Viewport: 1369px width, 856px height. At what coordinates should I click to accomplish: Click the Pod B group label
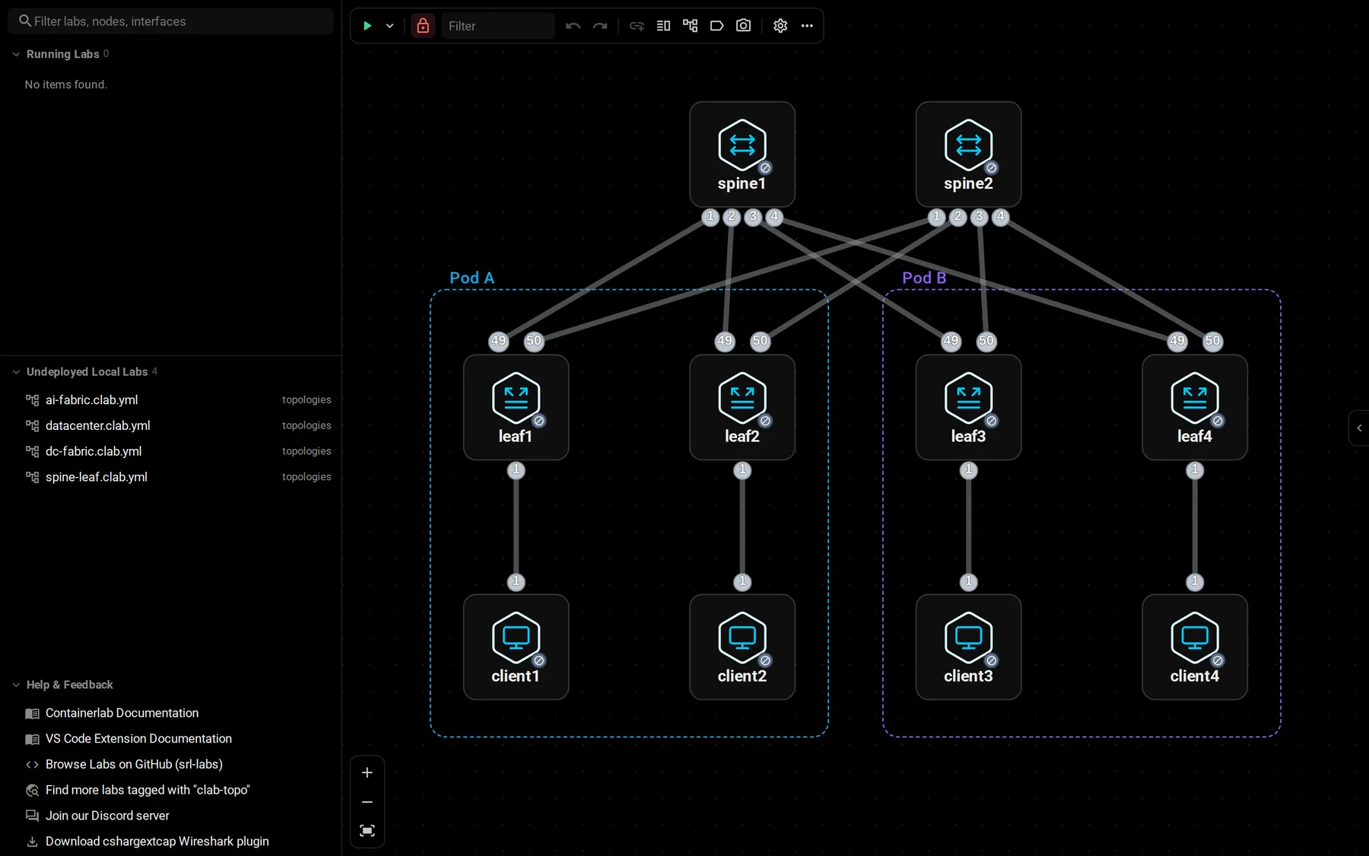coord(924,278)
